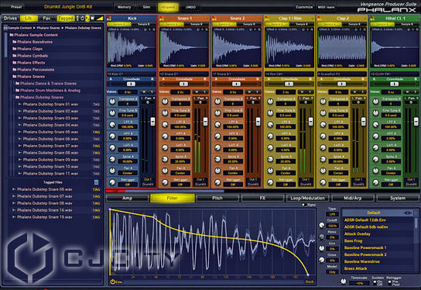
Task: Open the filter Type LPF dropdown
Action: 332,214
